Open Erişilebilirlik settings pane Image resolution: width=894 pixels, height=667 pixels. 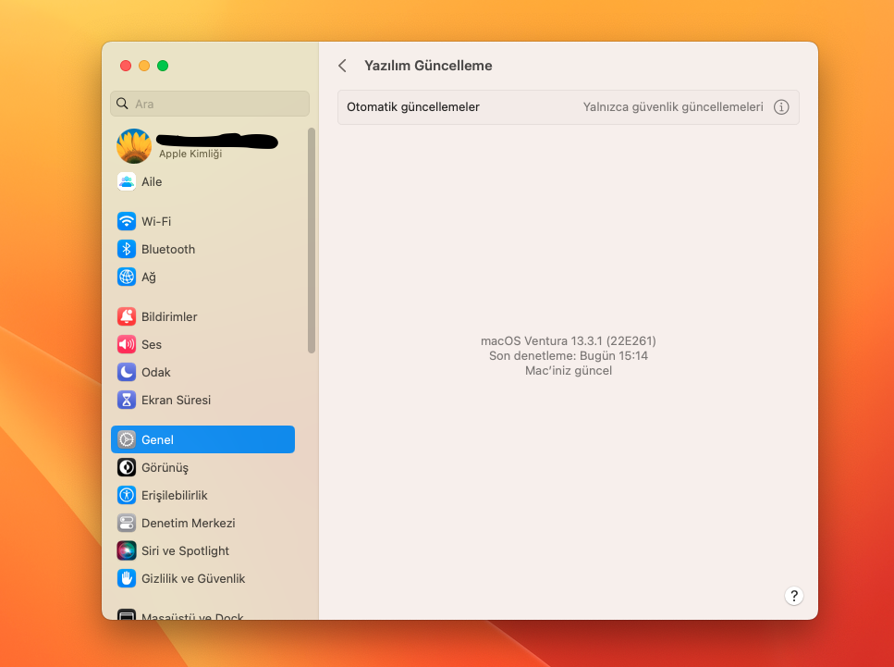[174, 495]
